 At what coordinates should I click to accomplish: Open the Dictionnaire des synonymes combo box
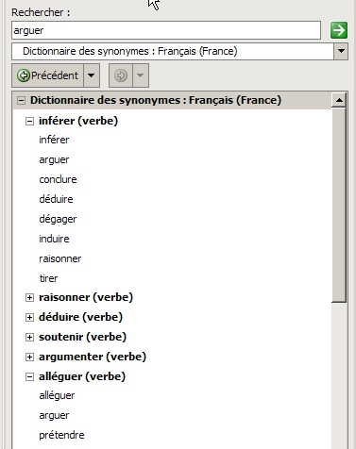coord(179,51)
